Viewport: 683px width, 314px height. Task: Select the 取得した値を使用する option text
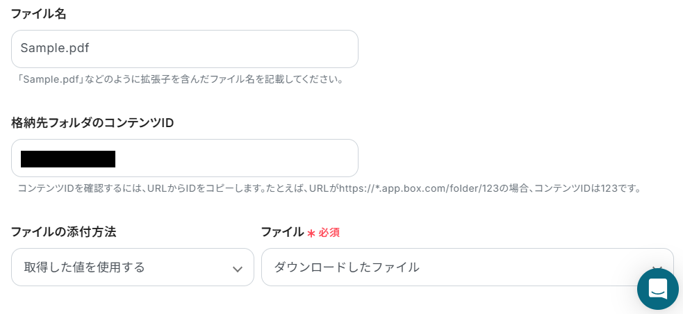coord(85,267)
